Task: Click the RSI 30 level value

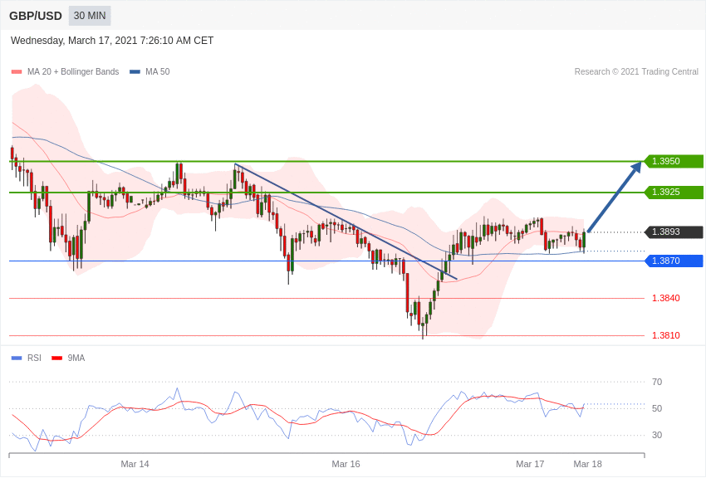Action: 657,436
